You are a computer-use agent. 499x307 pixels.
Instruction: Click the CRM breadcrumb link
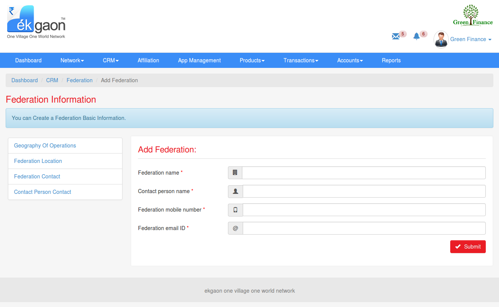pyautogui.click(x=52, y=80)
